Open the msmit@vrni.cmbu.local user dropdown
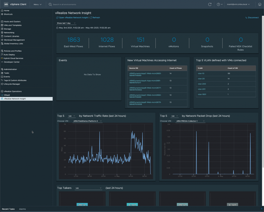This screenshot has width=264, height=212. click(238, 4)
